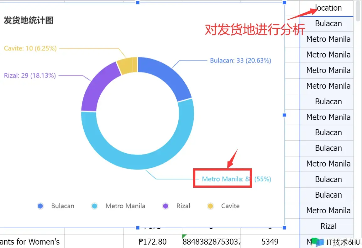This screenshot has height=248, width=362.
Task: Click the vertical scrollbar thumb at right
Action: pyautogui.click(x=358, y=11)
